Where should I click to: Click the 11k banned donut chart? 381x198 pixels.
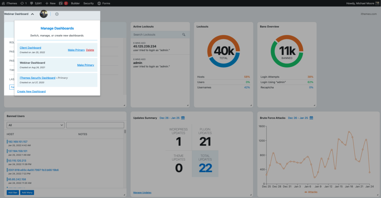(x=287, y=51)
